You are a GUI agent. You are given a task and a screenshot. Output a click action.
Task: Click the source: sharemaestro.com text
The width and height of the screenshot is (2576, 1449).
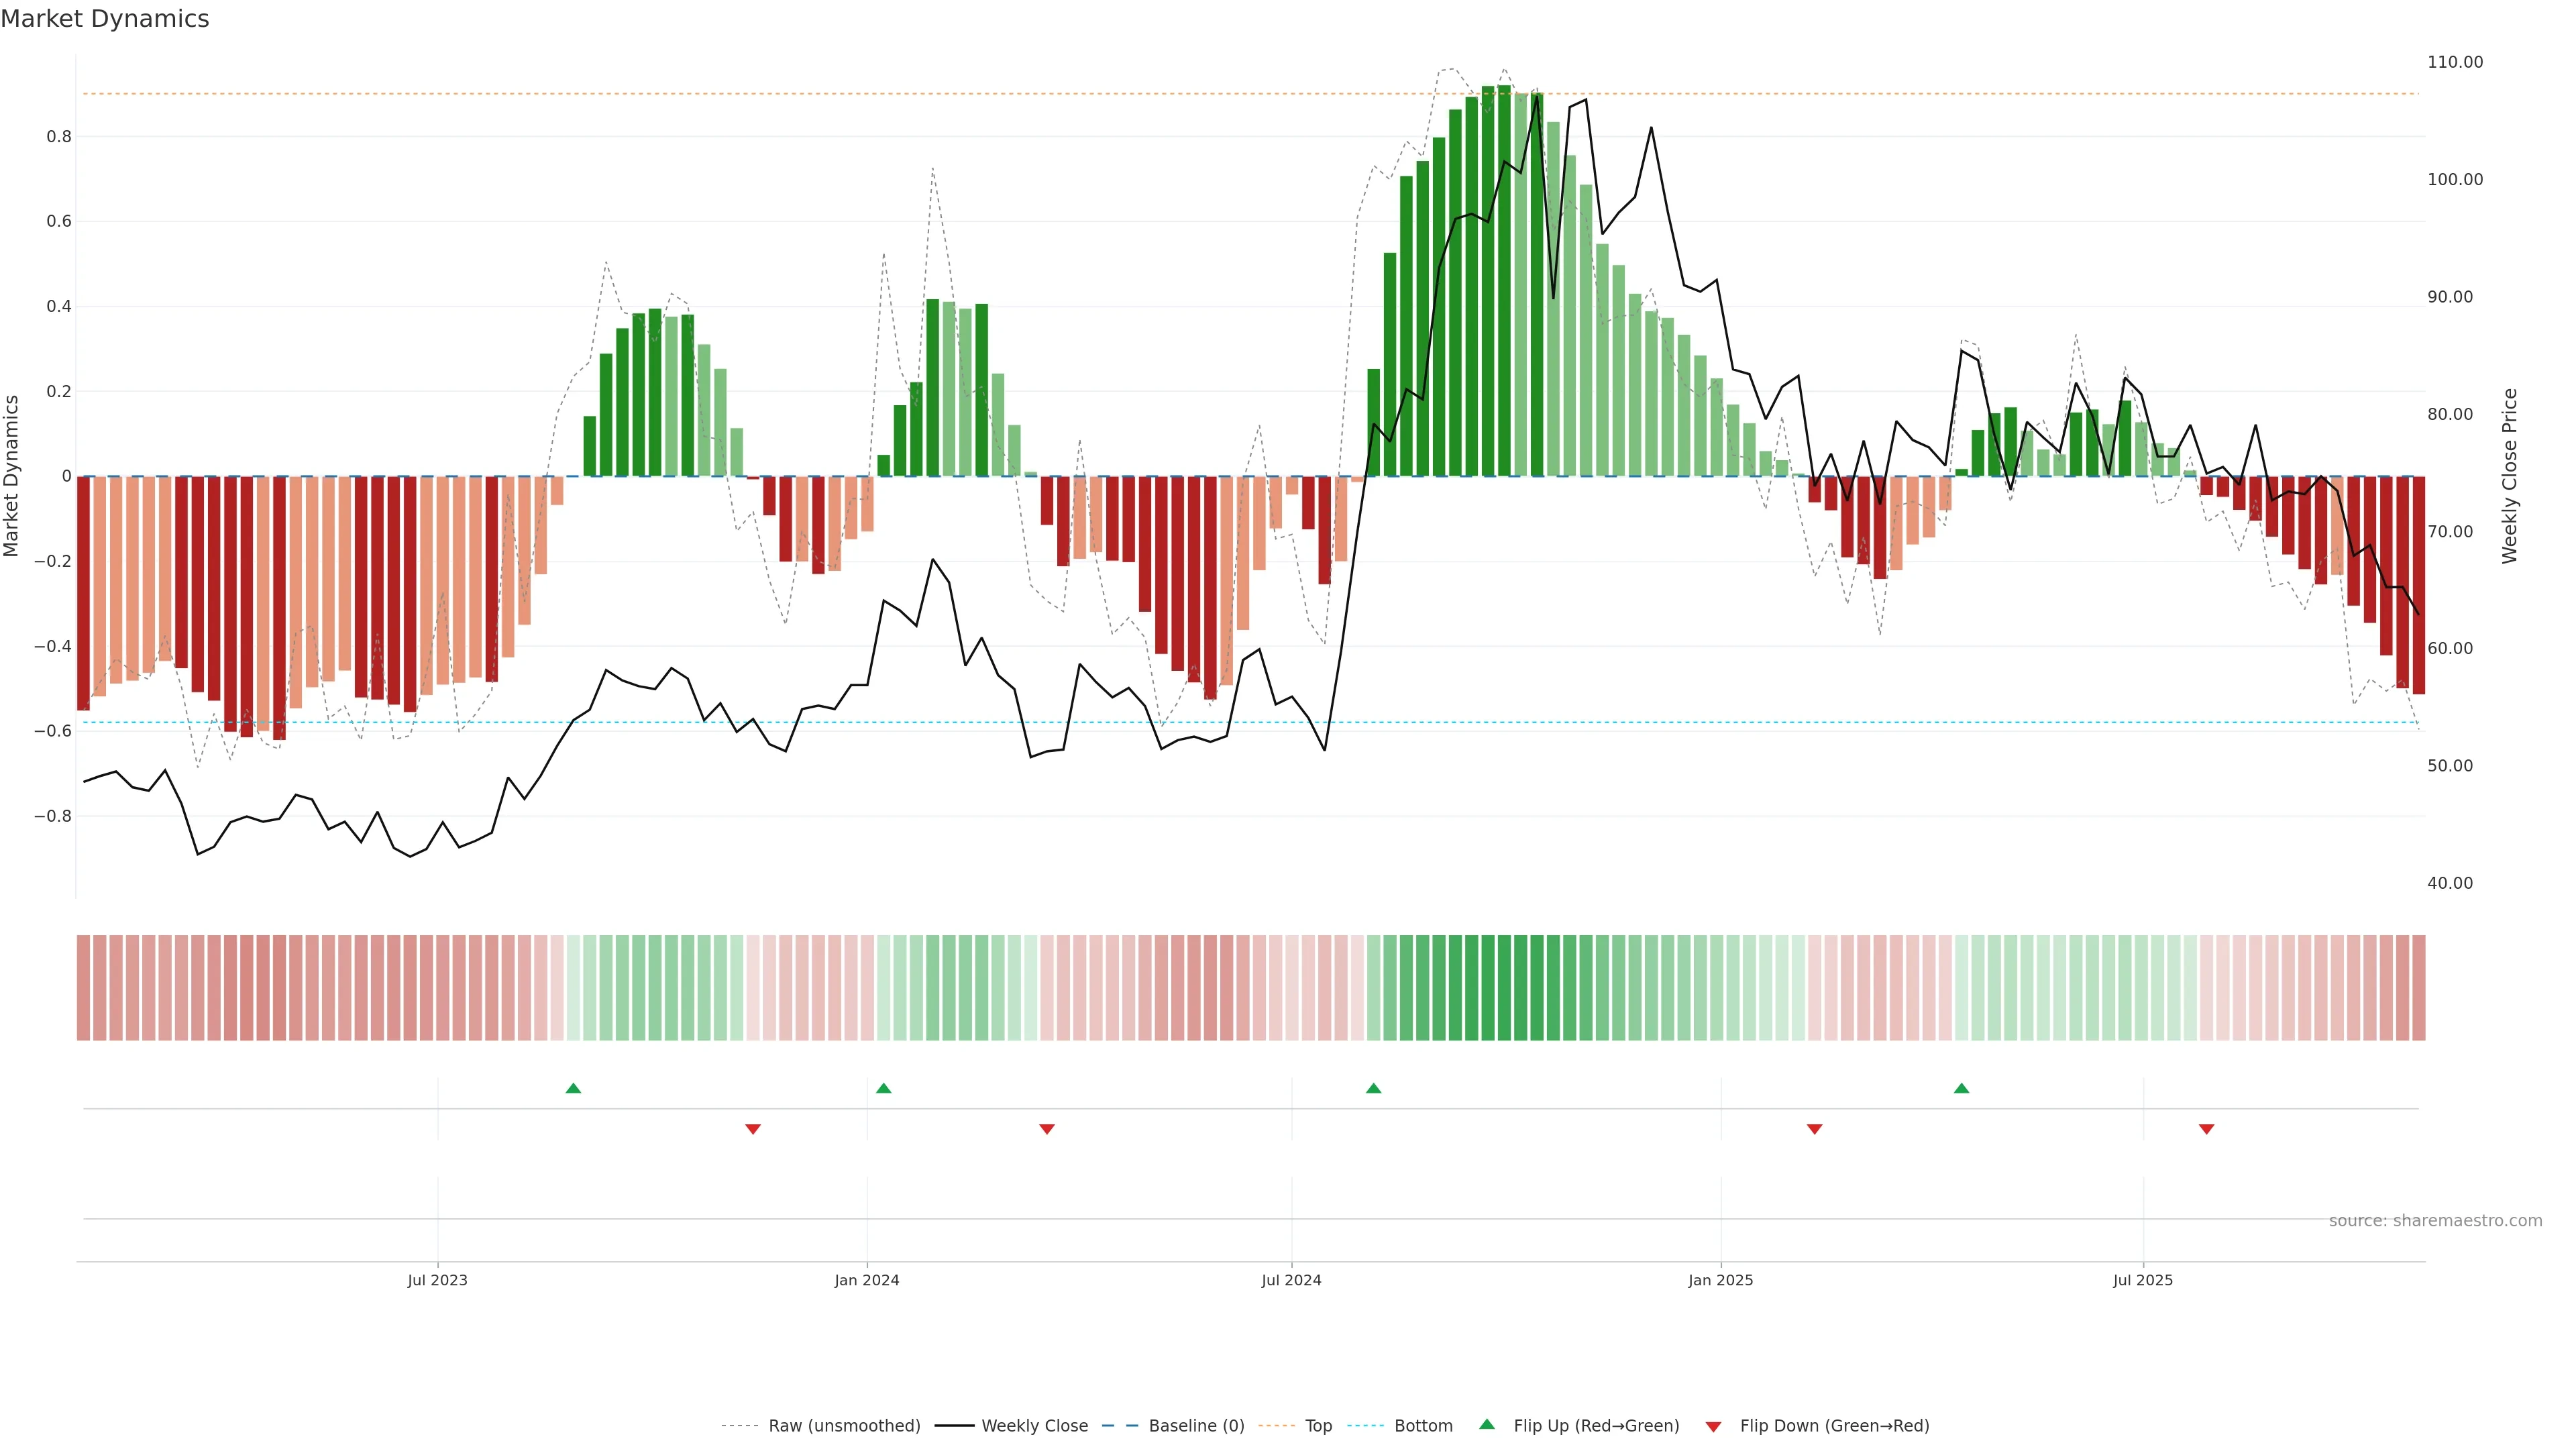(x=2435, y=1221)
